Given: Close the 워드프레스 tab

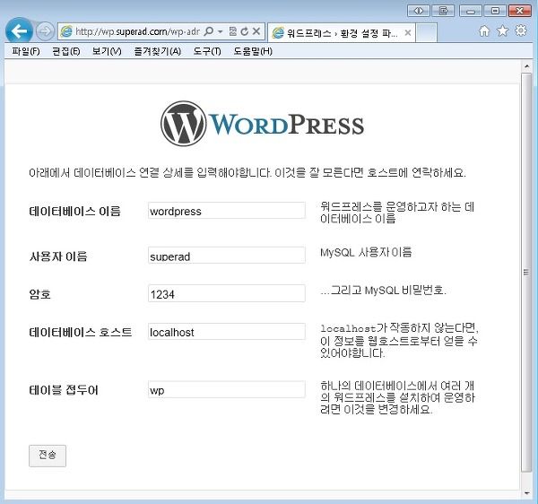Looking at the screenshot, I should click(x=408, y=33).
